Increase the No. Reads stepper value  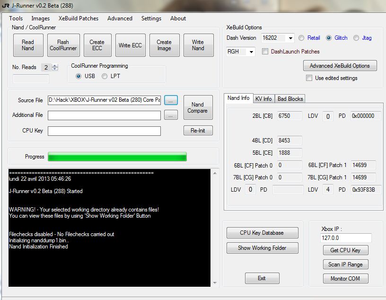click(x=55, y=65)
